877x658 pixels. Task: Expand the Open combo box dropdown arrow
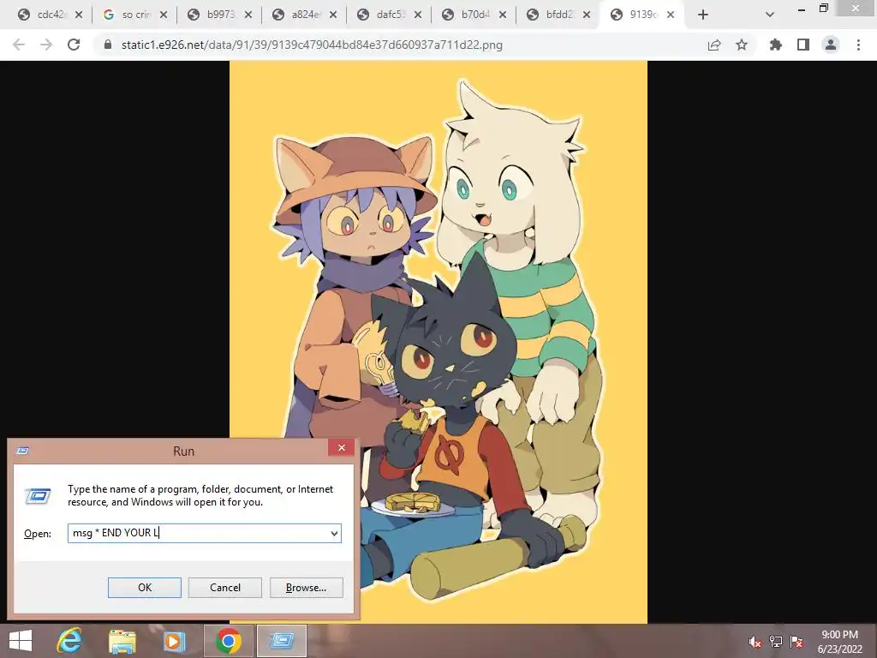(x=335, y=533)
